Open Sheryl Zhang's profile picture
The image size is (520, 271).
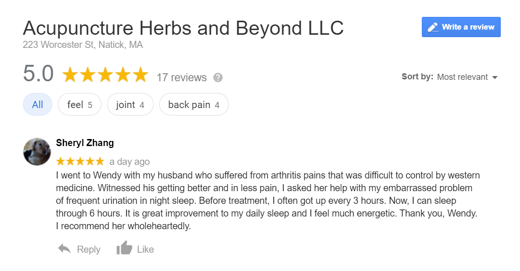pos(37,152)
